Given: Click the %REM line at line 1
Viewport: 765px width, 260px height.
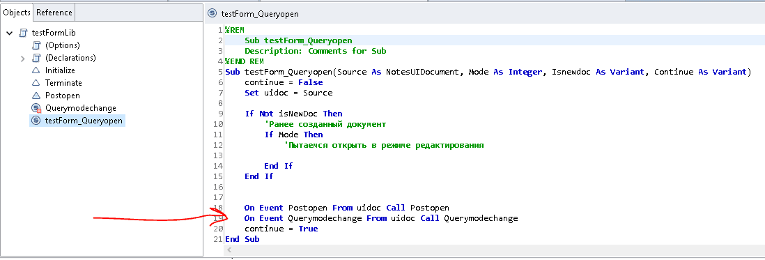Looking at the screenshot, I should click(x=235, y=30).
